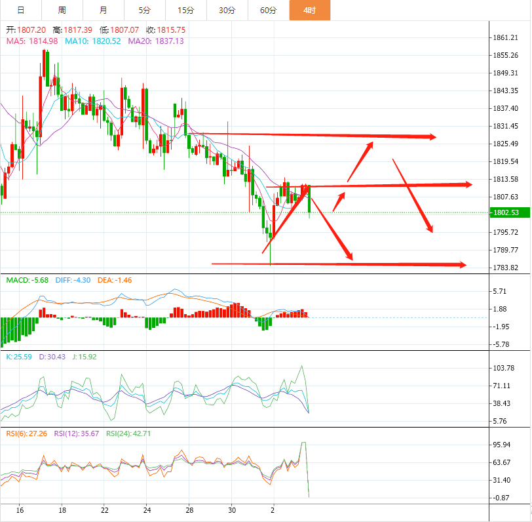
Task: Click the date axis label 18
Action: [x=62, y=510]
